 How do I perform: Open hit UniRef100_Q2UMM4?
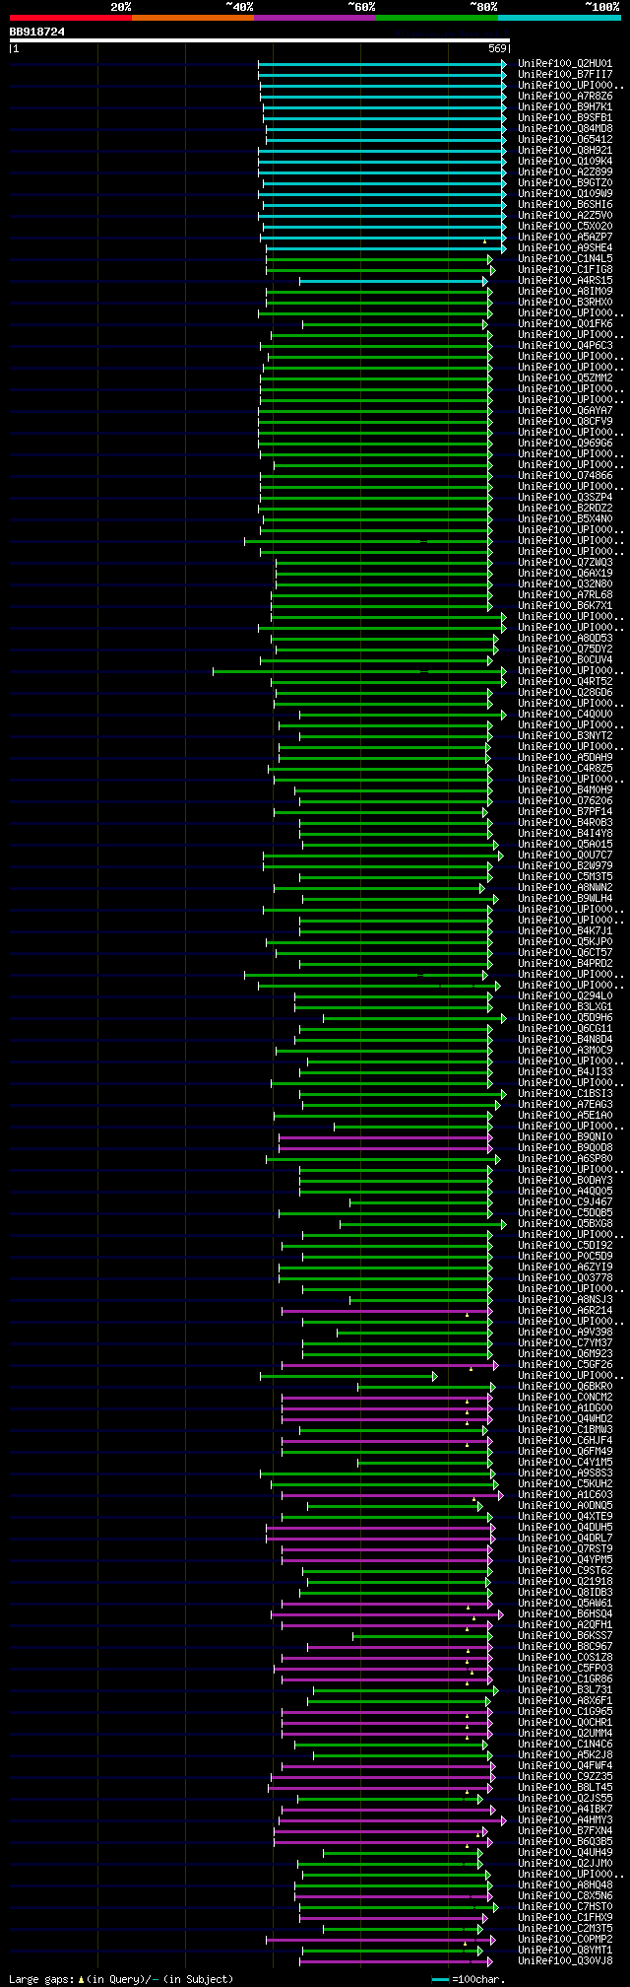pos(565,1733)
